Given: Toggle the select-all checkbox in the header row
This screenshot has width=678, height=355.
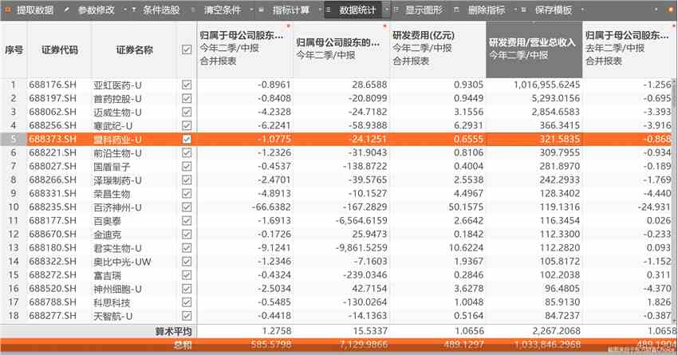Looking at the screenshot, I should point(187,49).
